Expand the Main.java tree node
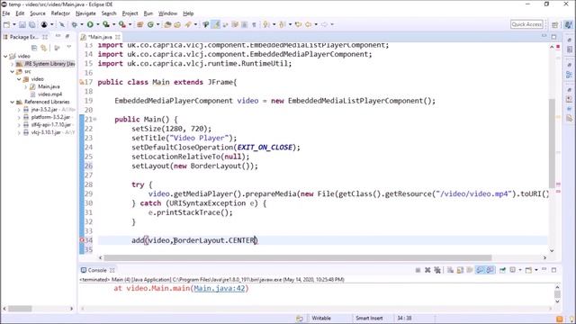 tap(26, 86)
